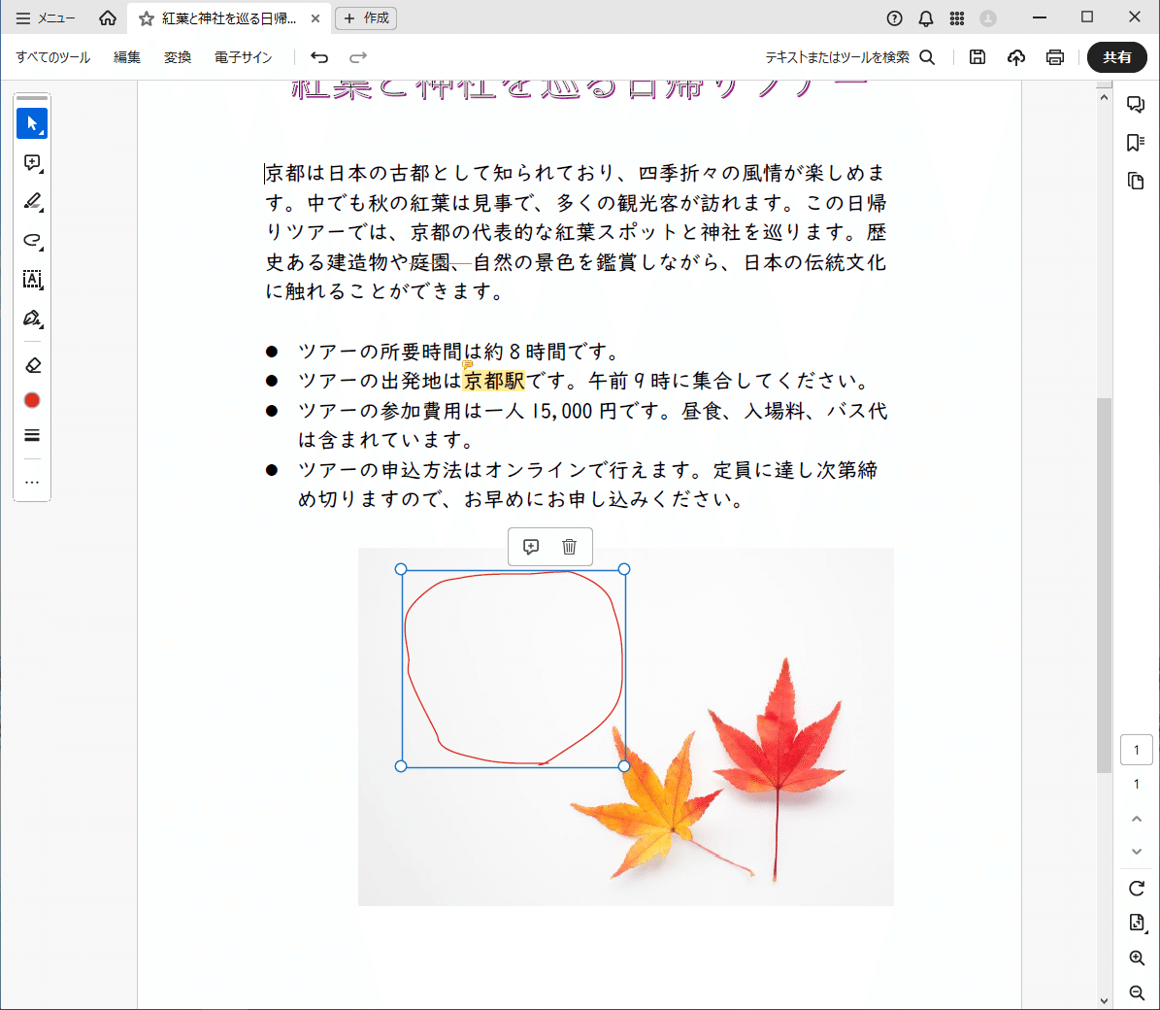
Task: Click the strikethrough word 庭園
Action: [x=431, y=262]
